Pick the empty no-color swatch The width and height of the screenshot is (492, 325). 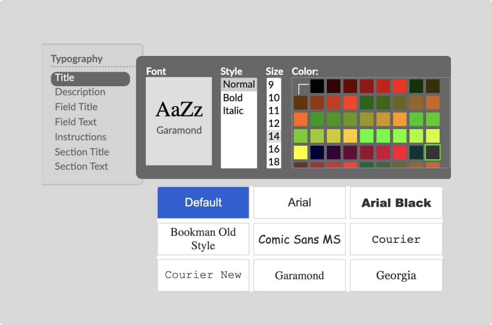(x=301, y=86)
